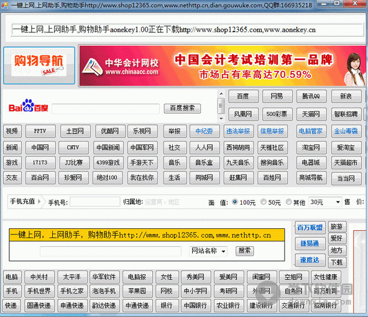Open the 百合网 button
The width and height of the screenshot is (368, 317).
click(x=40, y=177)
